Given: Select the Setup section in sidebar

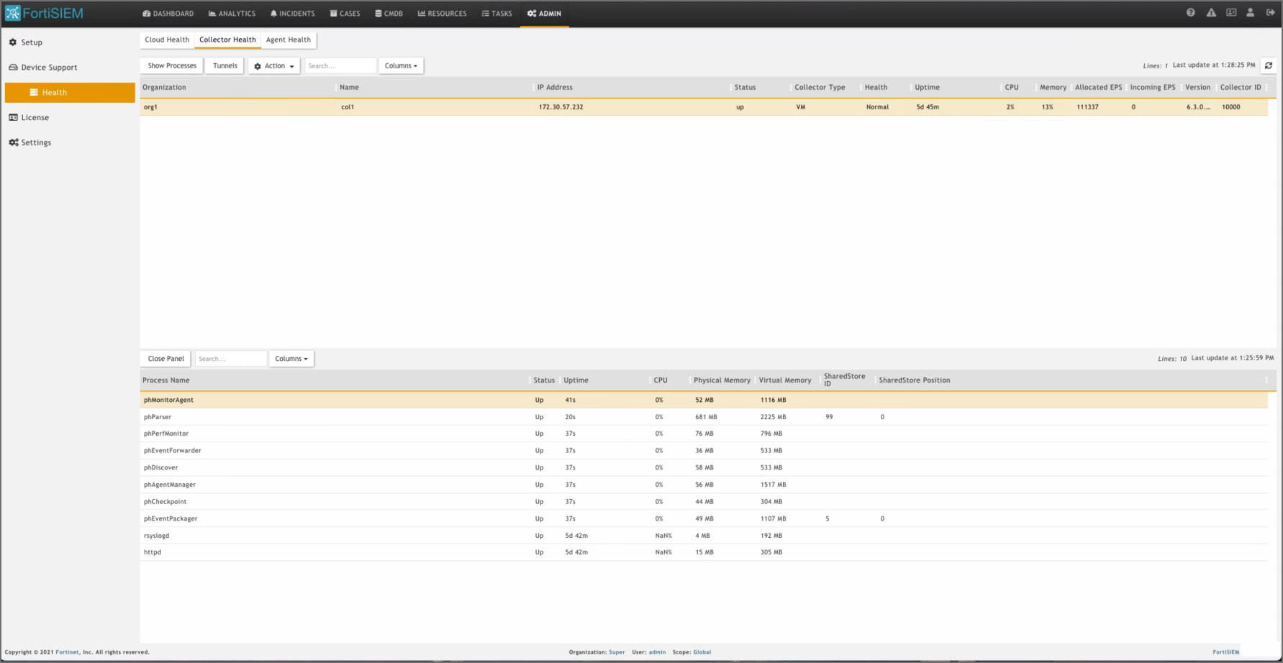Looking at the screenshot, I should [x=31, y=42].
